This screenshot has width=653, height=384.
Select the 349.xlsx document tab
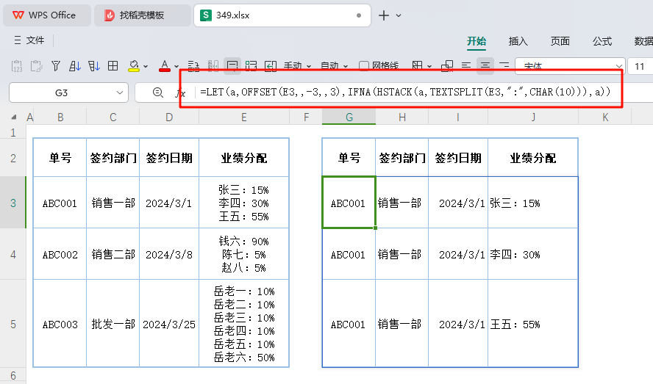[x=282, y=15]
